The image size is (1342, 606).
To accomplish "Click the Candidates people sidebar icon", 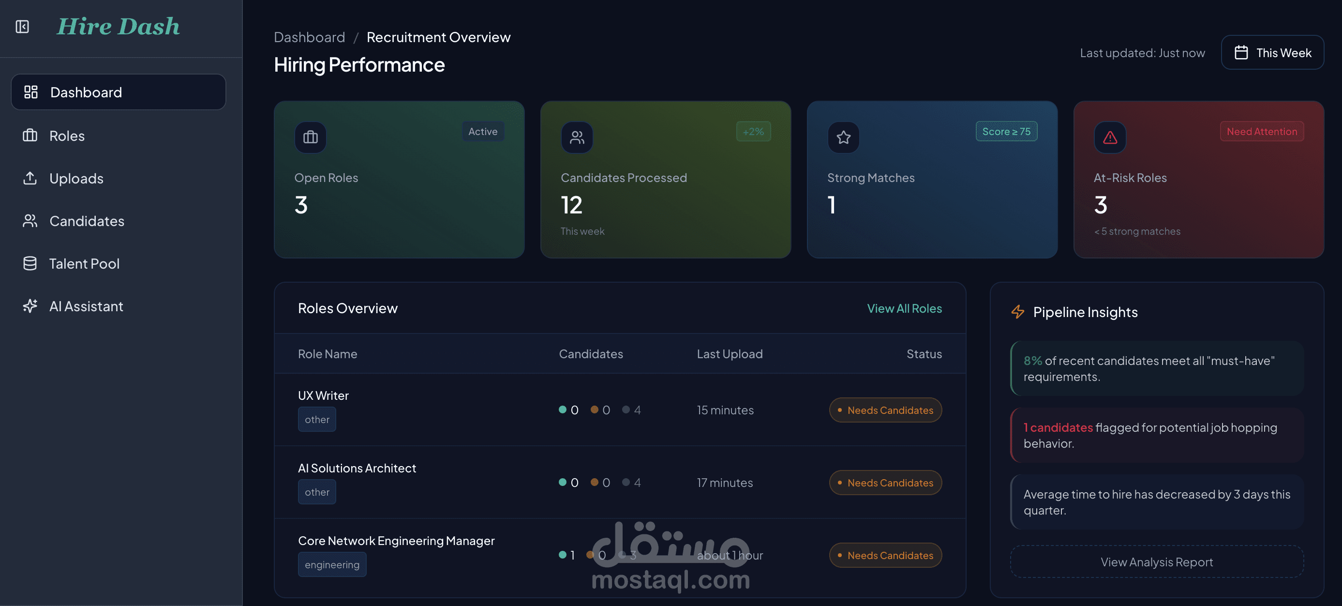I will click(x=30, y=221).
